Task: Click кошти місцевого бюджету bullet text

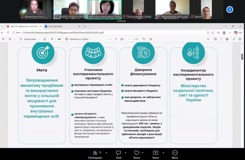Action: pyautogui.click(x=141, y=91)
